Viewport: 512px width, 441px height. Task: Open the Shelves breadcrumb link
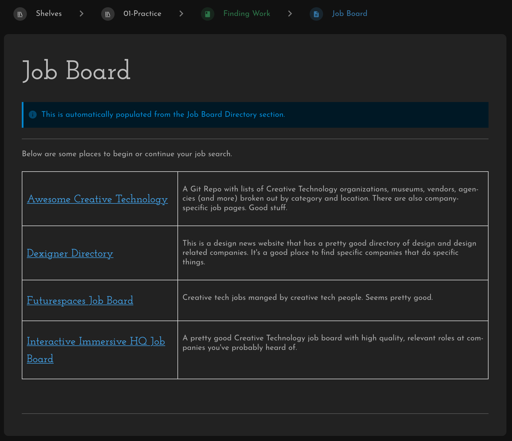coord(49,13)
